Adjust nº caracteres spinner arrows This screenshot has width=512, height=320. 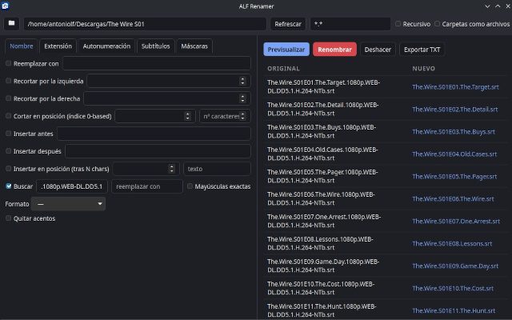click(242, 116)
